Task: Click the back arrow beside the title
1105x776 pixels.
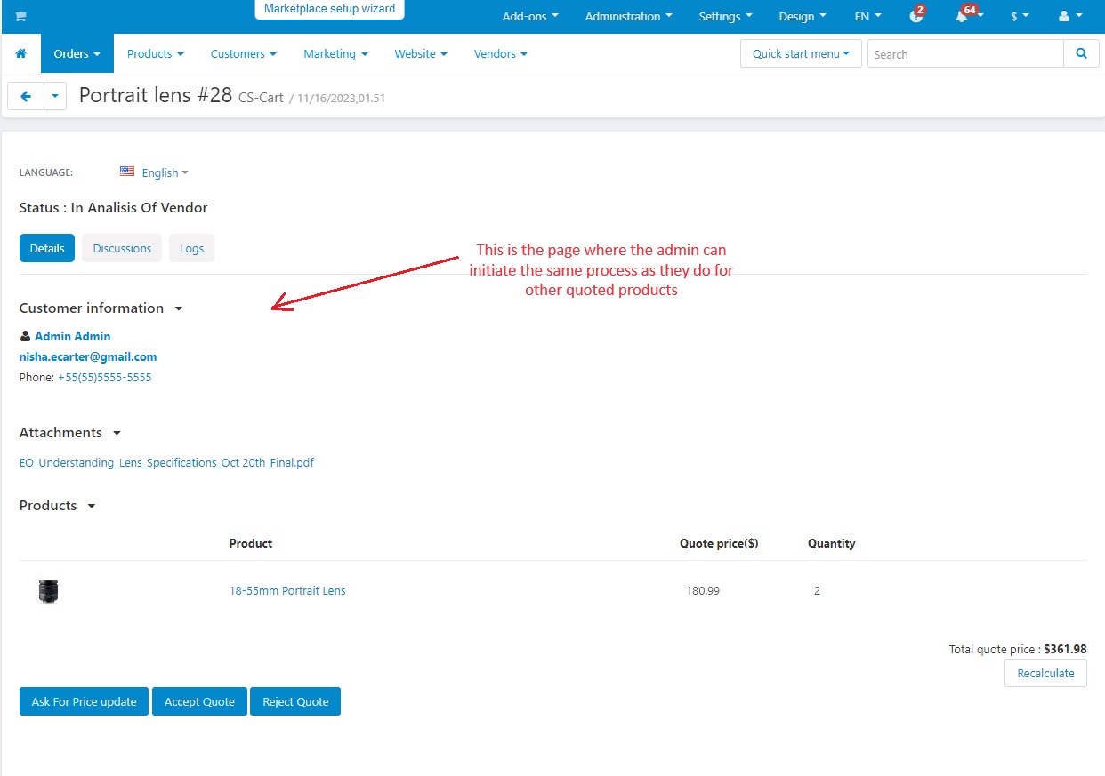Action: 26,96
